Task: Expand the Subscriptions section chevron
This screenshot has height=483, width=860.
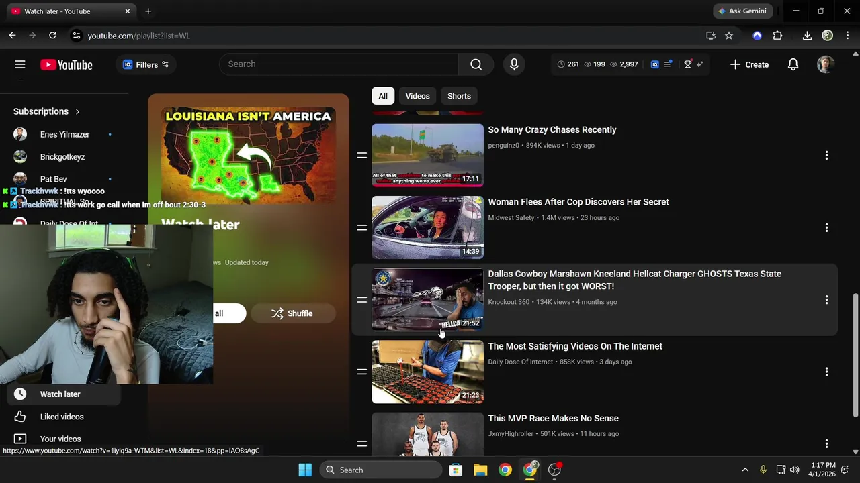Action: [77, 111]
